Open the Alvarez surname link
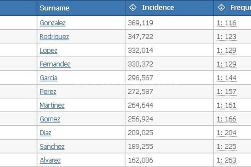 click(50, 160)
